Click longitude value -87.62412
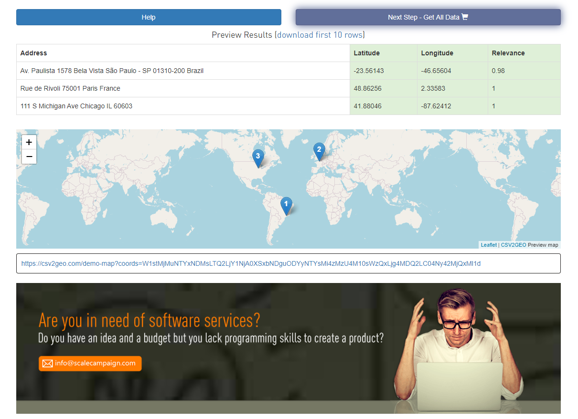Image resolution: width=578 pixels, height=419 pixels. click(436, 106)
